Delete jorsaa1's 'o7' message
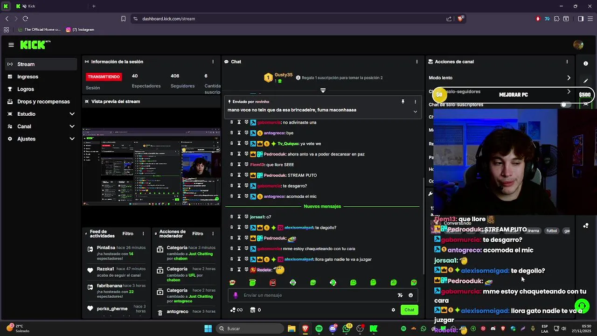Viewport: 597px width, 336px height. (x=231, y=217)
